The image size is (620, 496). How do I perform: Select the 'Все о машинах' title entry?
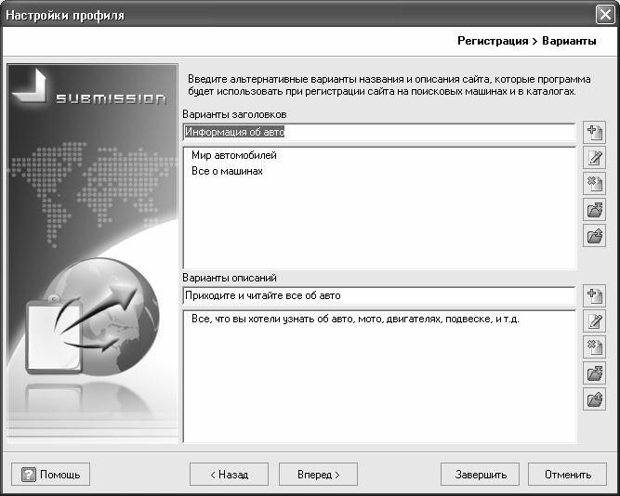coord(227,172)
